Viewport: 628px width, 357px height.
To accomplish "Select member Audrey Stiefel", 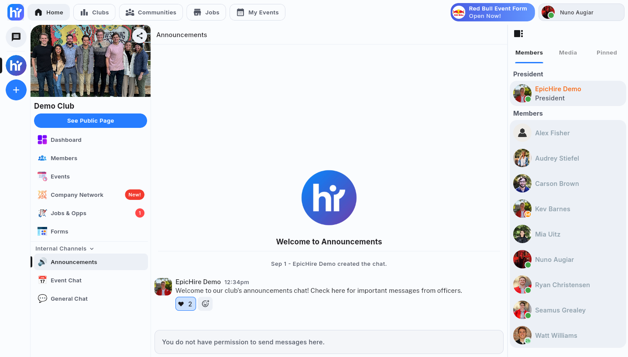I will (568, 158).
